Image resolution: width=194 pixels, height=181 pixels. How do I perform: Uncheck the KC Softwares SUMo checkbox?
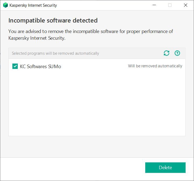click(x=15, y=66)
